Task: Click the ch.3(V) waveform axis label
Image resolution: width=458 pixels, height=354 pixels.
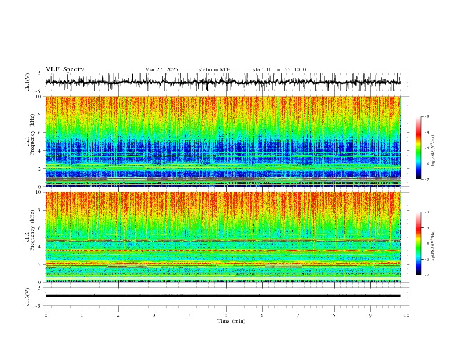Action: (x=28, y=297)
